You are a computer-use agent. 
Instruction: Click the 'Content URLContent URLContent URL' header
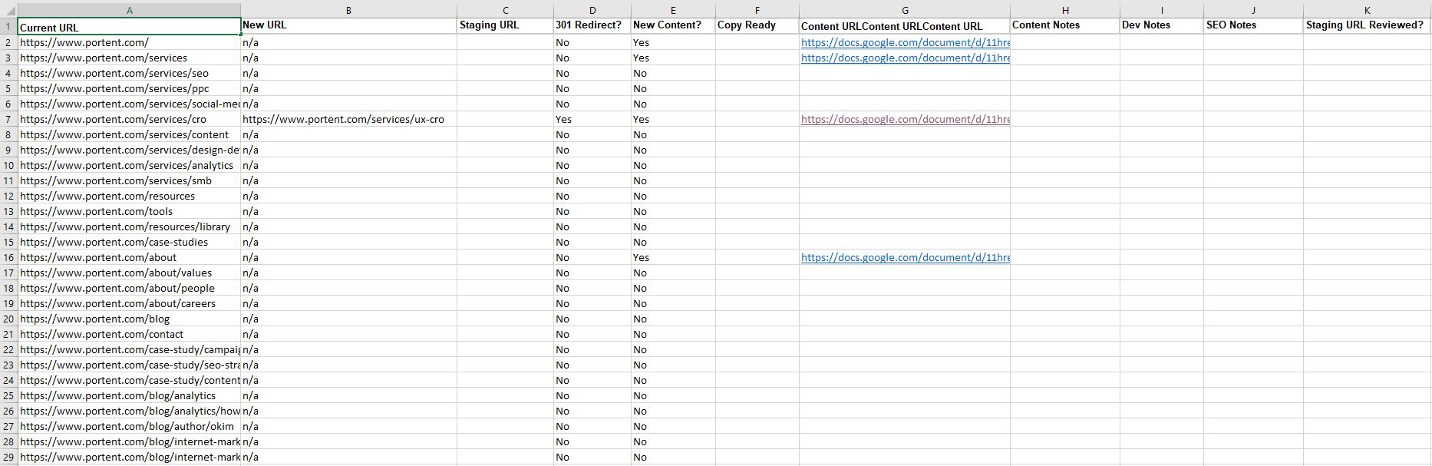905,26
